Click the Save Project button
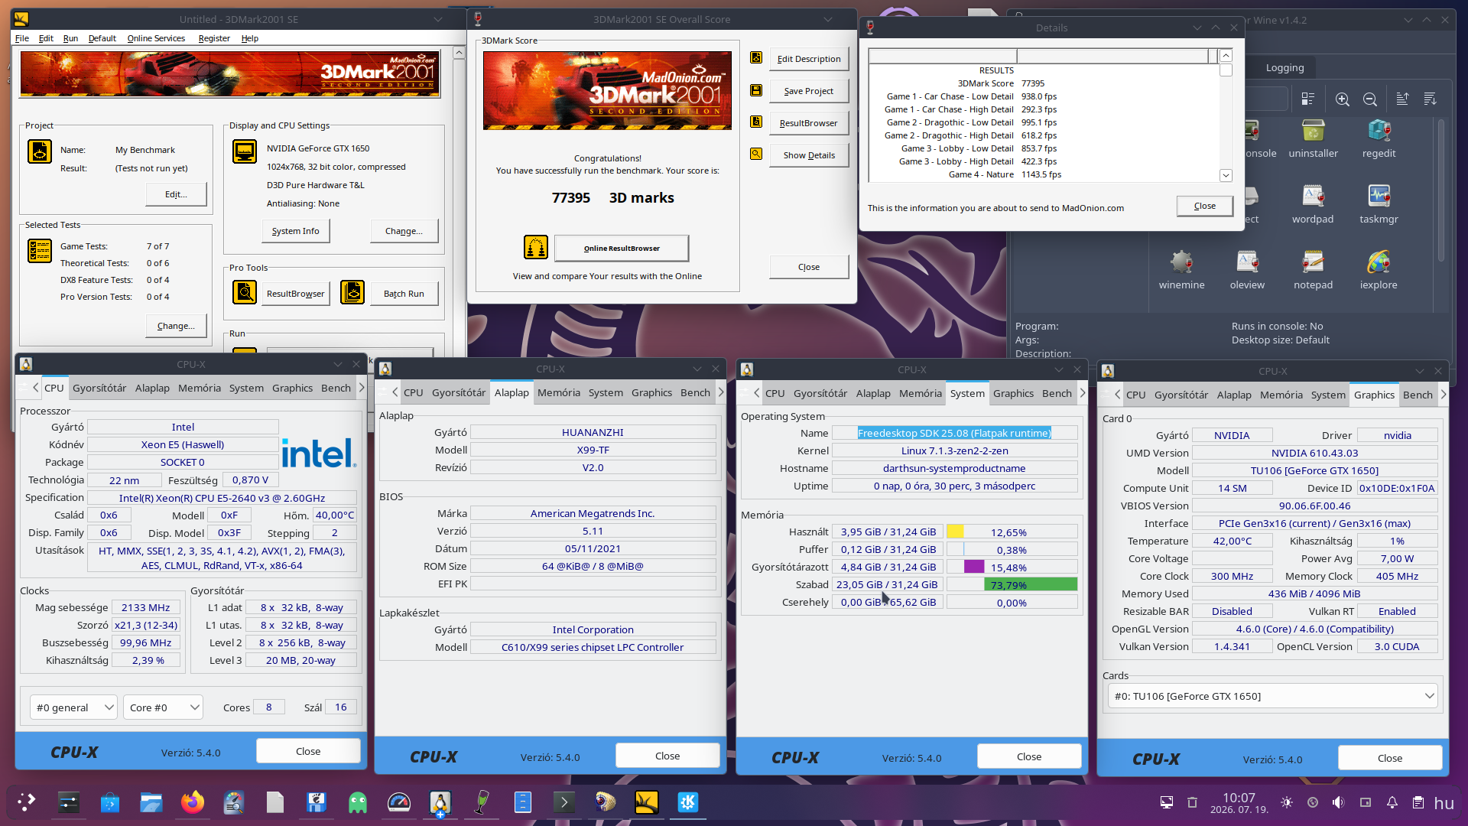The image size is (1468, 826). [x=809, y=91]
